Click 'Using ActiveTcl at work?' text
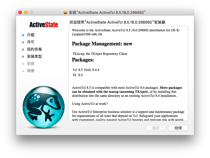The image size is (210, 158). [90, 104]
